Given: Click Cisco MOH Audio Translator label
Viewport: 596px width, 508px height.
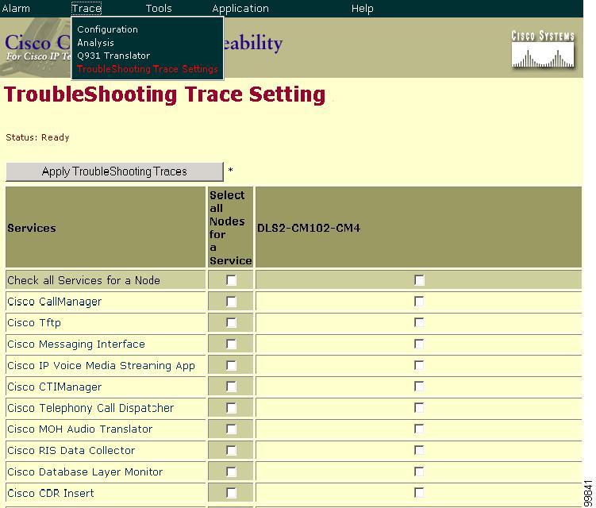Looking at the screenshot, I should tap(80, 429).
